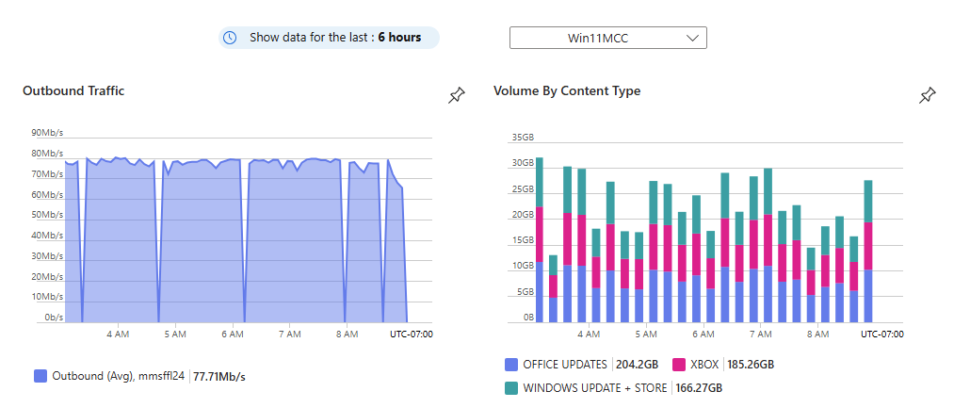The height and width of the screenshot is (408, 970).
Task: Click the Outbound (Avg) legend color square
Action: [40, 376]
